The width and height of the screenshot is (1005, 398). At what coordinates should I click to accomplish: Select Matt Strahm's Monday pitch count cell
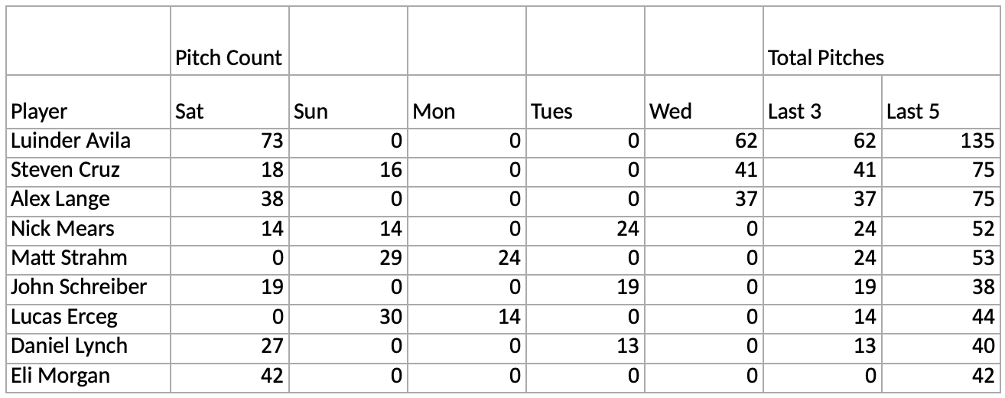[x=467, y=259]
